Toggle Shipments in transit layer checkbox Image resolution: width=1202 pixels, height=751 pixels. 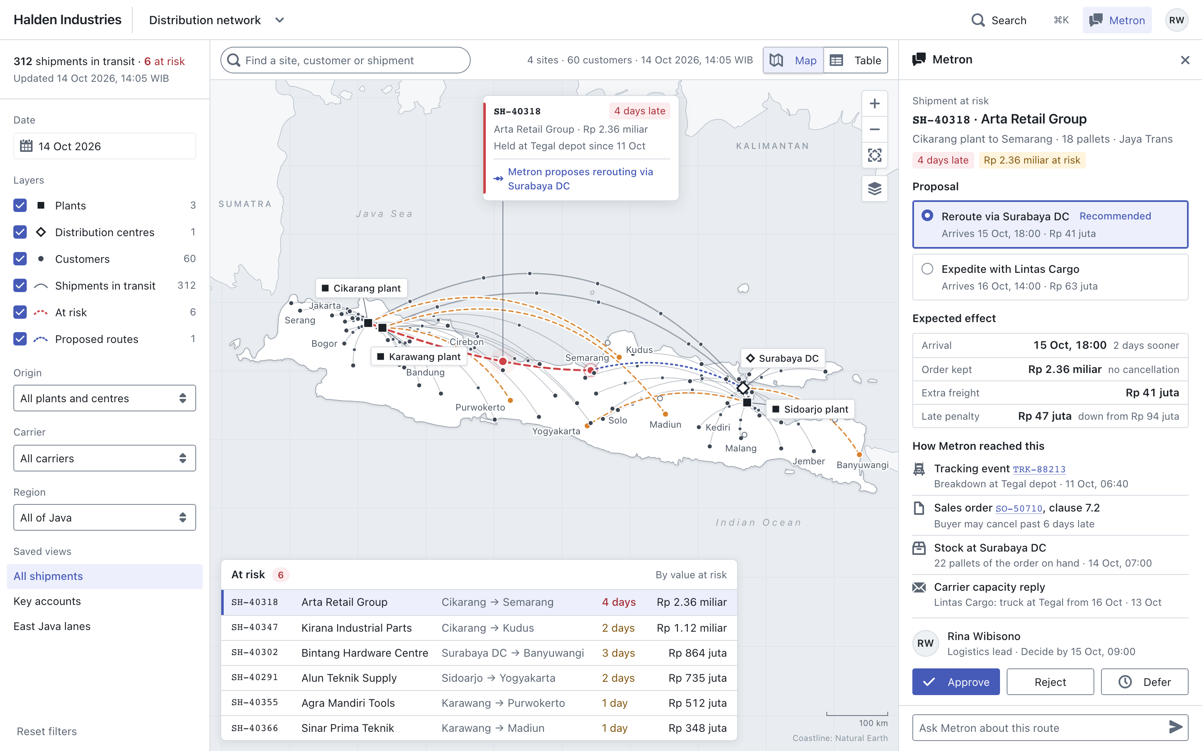pyautogui.click(x=20, y=286)
